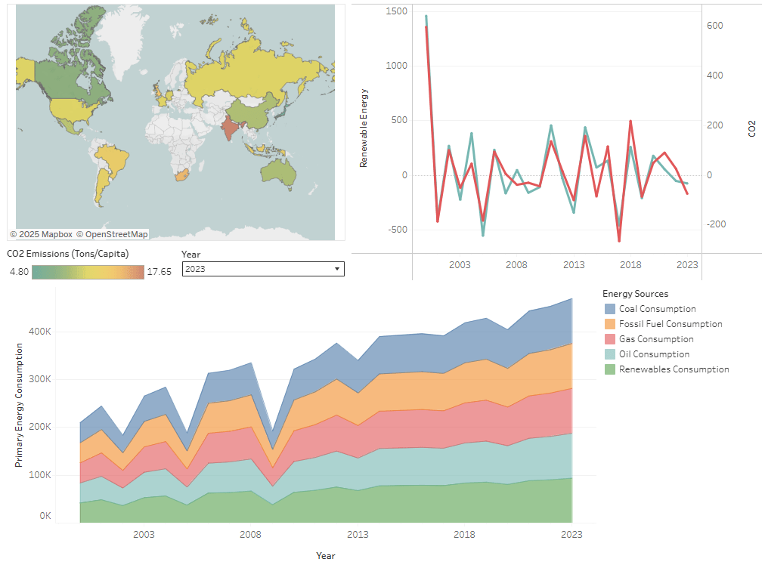Select the Coal Consumption legend swatch
The height and width of the screenshot is (565, 765).
coord(609,309)
